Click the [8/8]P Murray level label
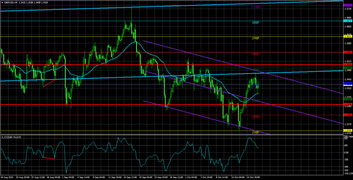 (x=255, y=23)
